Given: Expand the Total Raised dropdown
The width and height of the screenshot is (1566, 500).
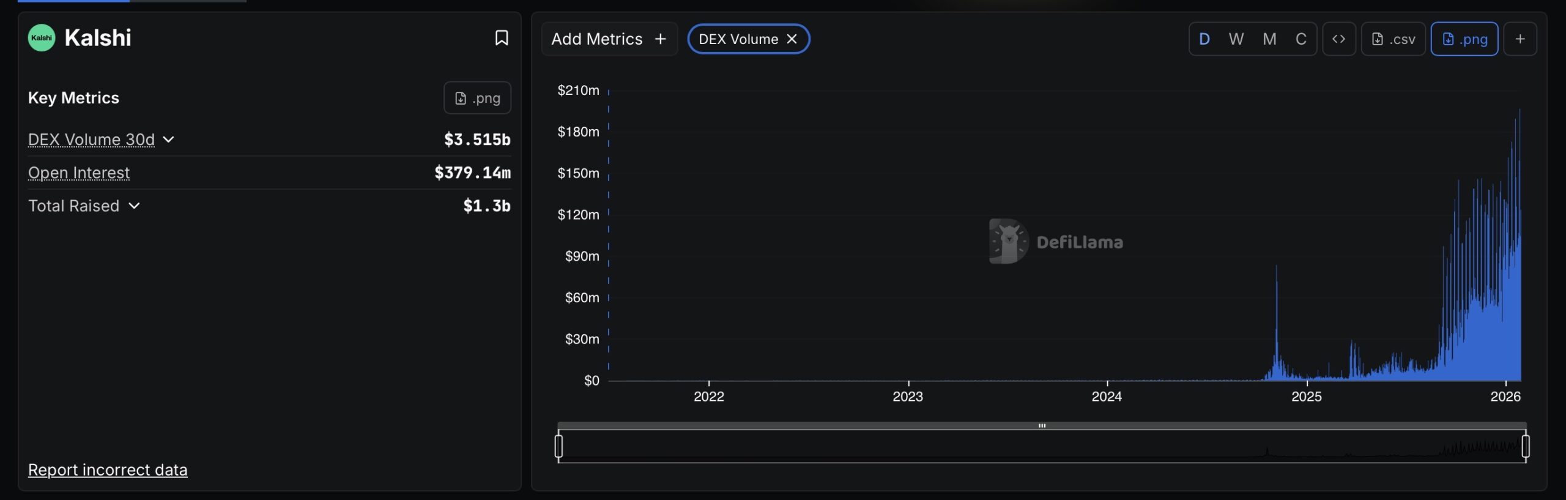Looking at the screenshot, I should (x=135, y=206).
